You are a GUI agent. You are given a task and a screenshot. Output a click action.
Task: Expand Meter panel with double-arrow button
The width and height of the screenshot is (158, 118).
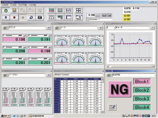coord(101,28)
